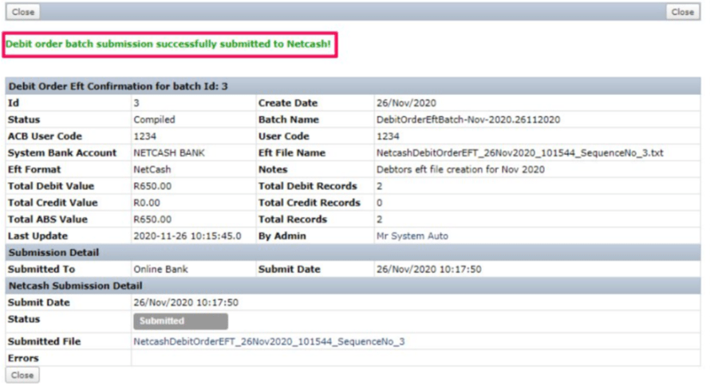Click the Total Debit Value amount R650.00
The height and width of the screenshot is (388, 710).
[152, 186]
